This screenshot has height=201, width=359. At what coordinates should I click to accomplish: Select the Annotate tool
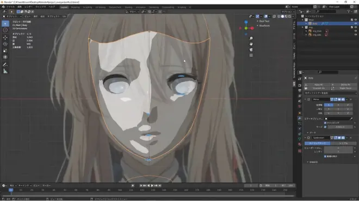coord(5,65)
